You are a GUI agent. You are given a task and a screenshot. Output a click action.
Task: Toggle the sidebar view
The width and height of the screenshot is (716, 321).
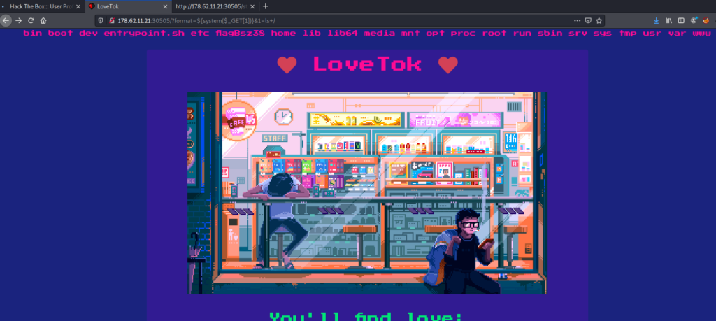click(x=681, y=20)
